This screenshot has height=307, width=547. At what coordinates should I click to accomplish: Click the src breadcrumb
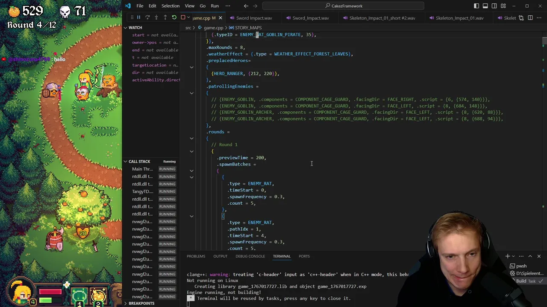188,28
